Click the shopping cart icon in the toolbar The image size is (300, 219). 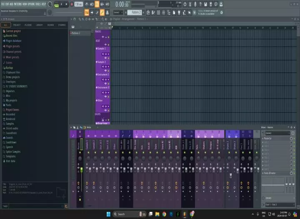[x=195, y=13]
